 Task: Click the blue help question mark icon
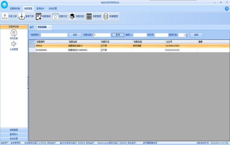pyautogui.click(x=226, y=9)
